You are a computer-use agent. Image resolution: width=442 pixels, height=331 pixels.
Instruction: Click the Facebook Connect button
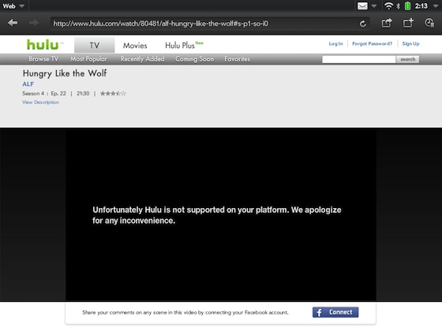click(x=335, y=312)
